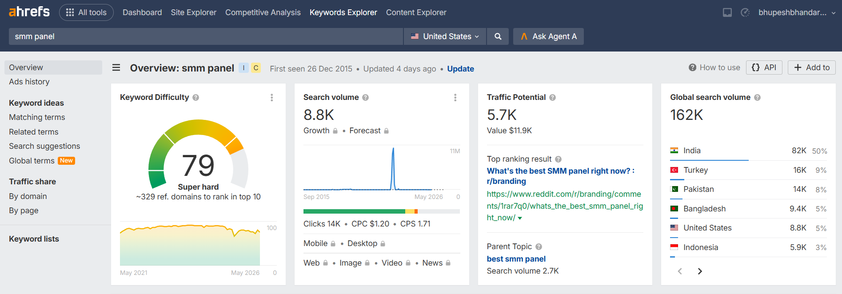This screenshot has width=842, height=294.
Task: Go to next page of countries
Action: [700, 271]
